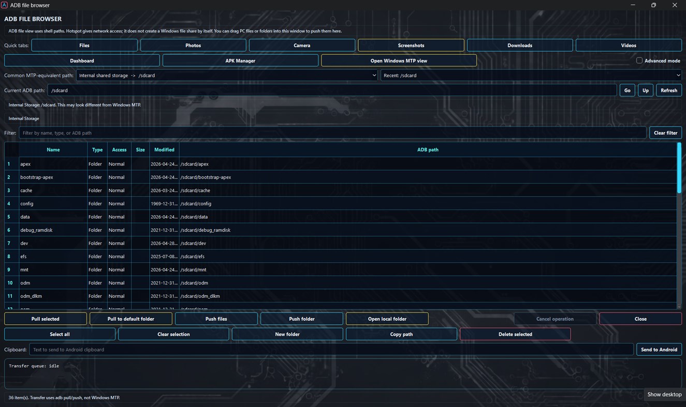
Task: Navigate Up one directory
Action: click(645, 91)
